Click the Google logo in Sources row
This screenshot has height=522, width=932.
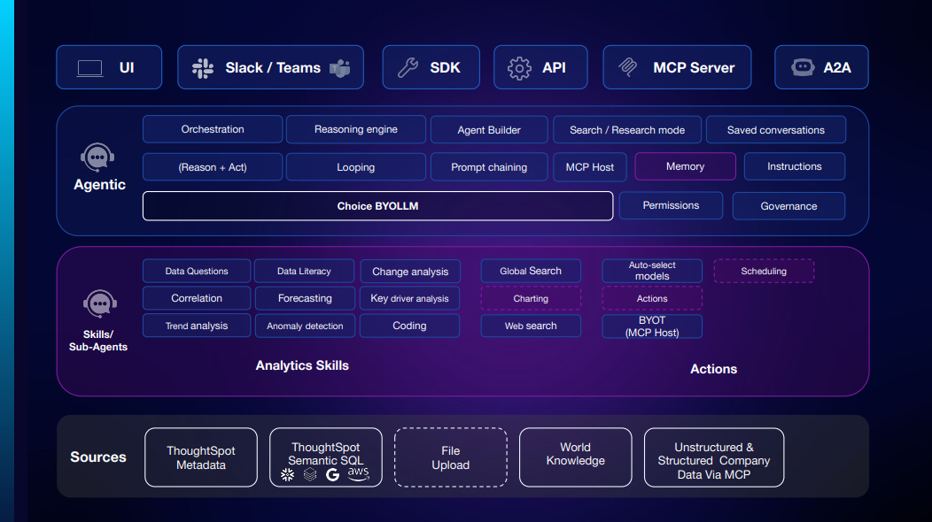click(333, 475)
